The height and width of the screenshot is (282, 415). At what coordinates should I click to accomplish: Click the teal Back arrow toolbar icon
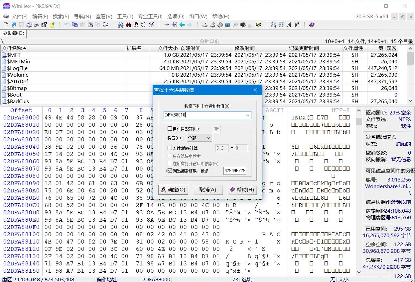click(182, 25)
